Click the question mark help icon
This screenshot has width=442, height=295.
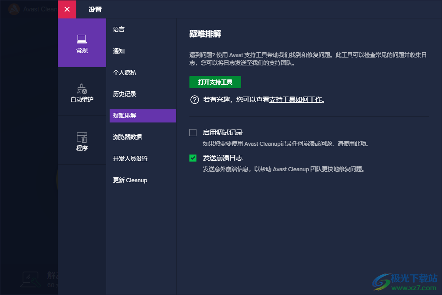click(x=195, y=100)
